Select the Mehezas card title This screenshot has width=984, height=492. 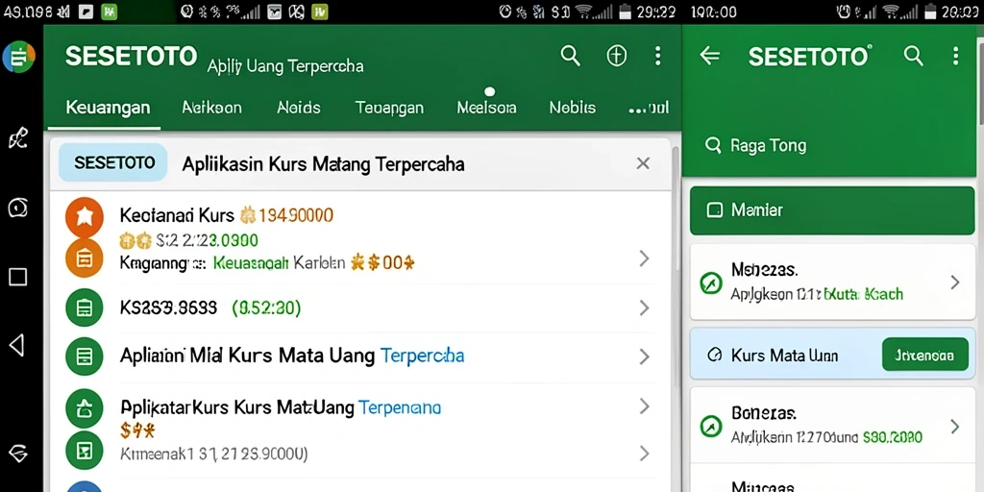click(764, 270)
